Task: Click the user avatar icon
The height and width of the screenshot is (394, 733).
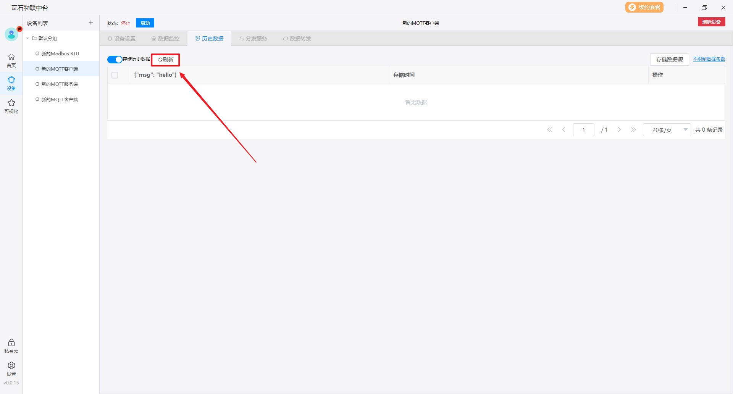Action: [x=11, y=35]
